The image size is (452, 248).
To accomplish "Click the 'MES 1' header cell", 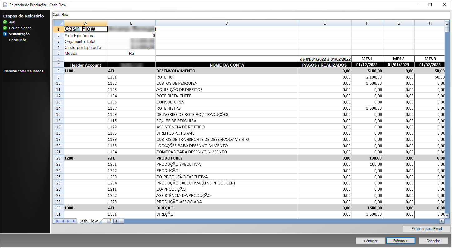I will (x=367, y=59).
